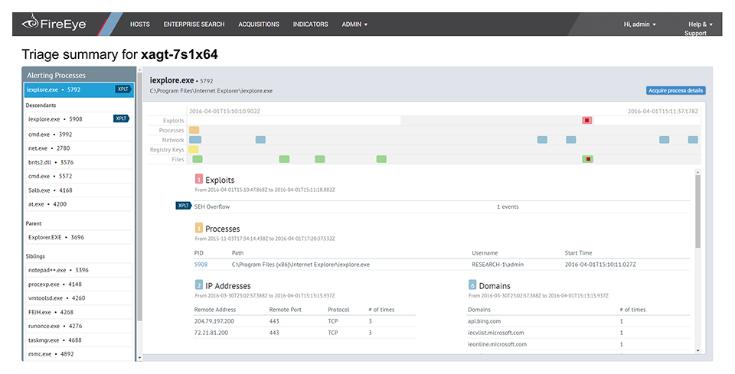Click last blue Network timeline marker
The height and width of the screenshot is (374, 735).
pyautogui.click(x=693, y=139)
